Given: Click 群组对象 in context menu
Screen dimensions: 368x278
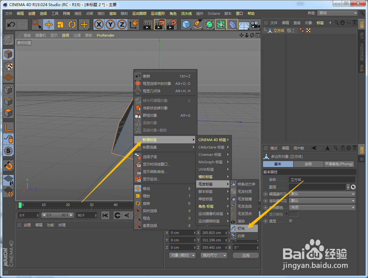Looking at the screenshot, I should [x=165, y=115].
